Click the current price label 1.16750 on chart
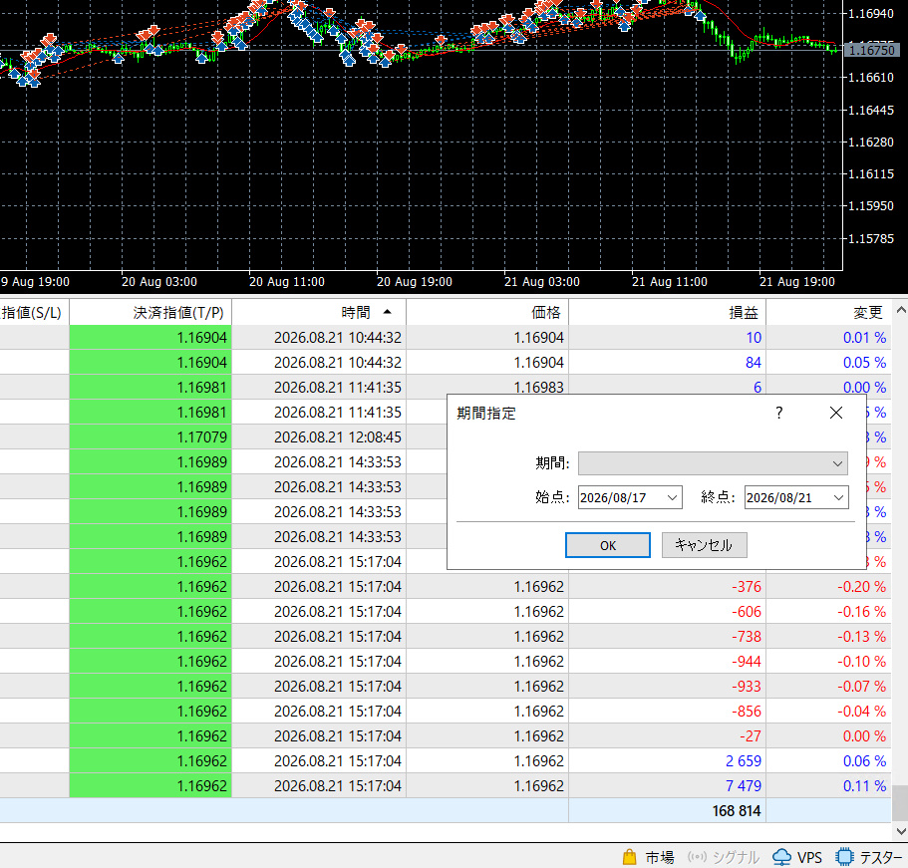908x868 pixels. (x=871, y=51)
